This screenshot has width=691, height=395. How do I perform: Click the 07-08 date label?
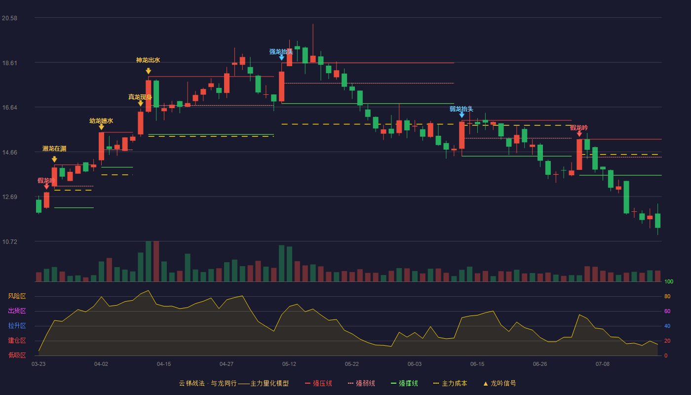(603, 364)
